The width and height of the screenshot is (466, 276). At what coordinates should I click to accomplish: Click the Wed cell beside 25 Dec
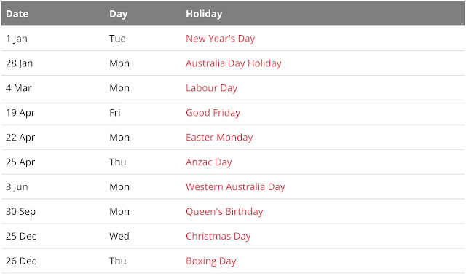(x=119, y=236)
